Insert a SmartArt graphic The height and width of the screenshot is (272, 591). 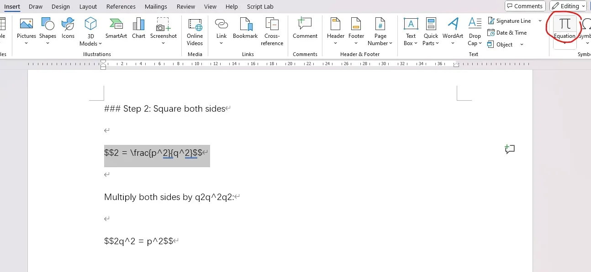coord(116,28)
